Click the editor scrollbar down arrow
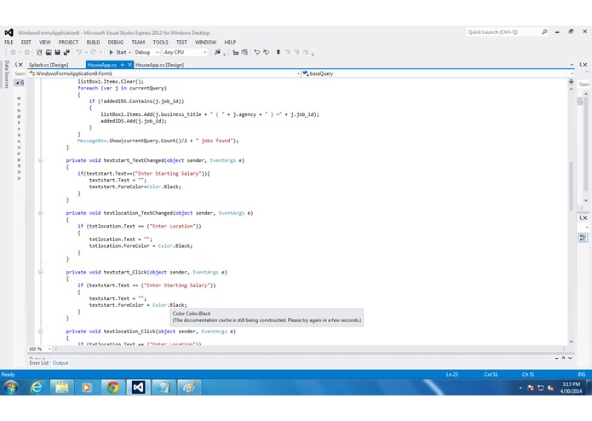Screen dimensions: 592x421 [x=571, y=342]
